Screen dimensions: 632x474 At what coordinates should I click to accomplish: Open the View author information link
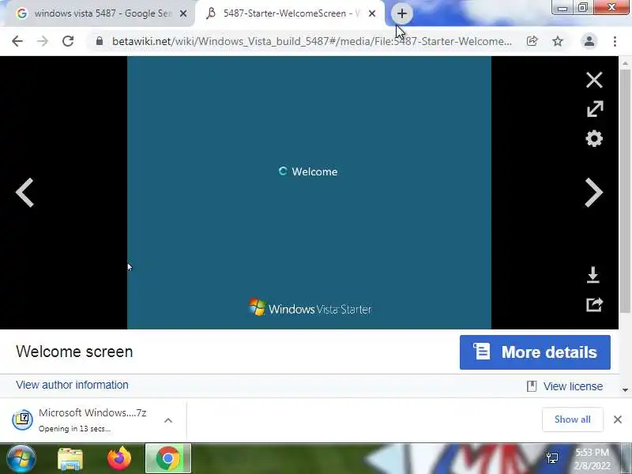click(x=72, y=385)
